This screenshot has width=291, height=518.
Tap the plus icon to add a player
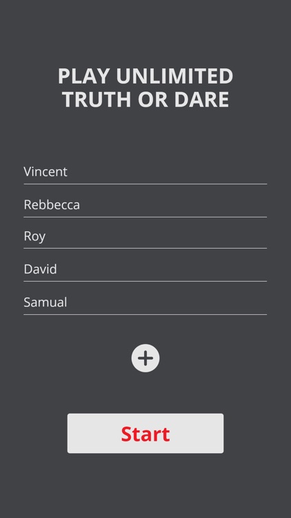145,358
